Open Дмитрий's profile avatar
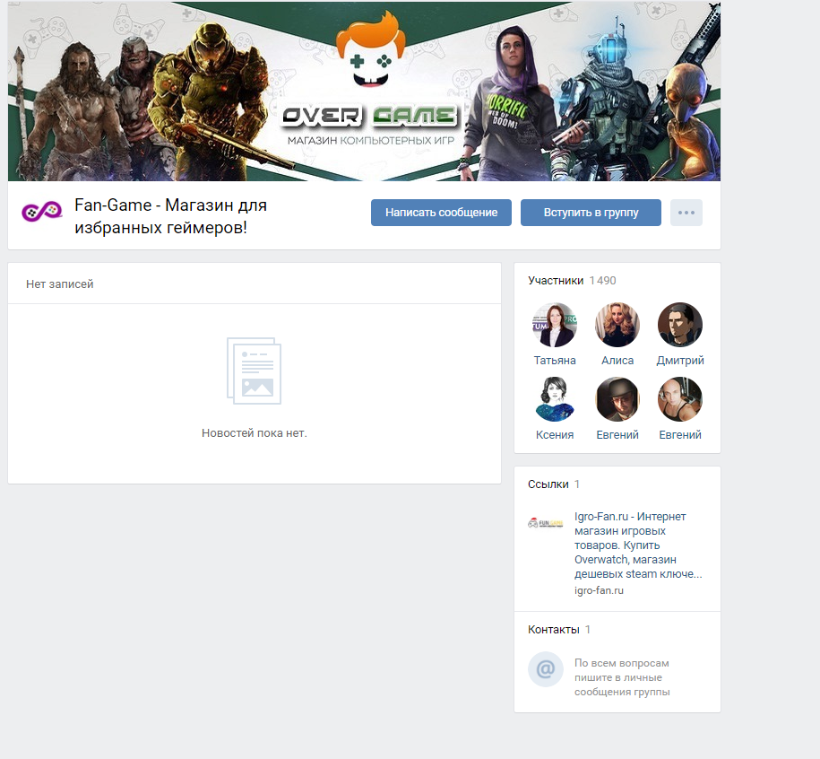Viewport: 820px width, 759px height. tap(680, 325)
